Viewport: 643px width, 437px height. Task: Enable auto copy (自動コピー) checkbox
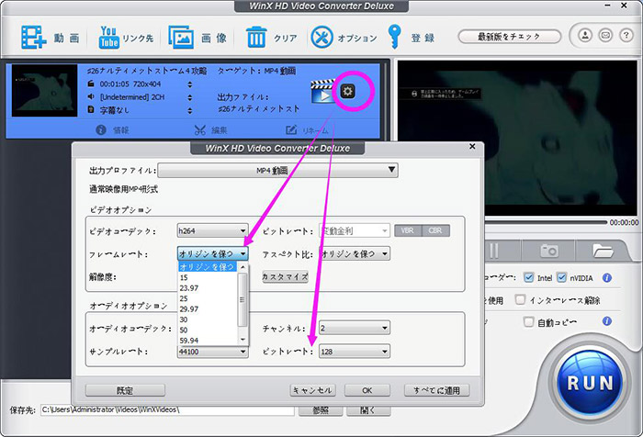528,322
